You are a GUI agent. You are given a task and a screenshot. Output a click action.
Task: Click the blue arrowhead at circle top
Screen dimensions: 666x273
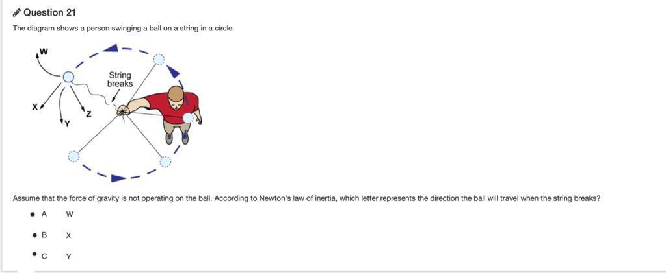(111, 48)
